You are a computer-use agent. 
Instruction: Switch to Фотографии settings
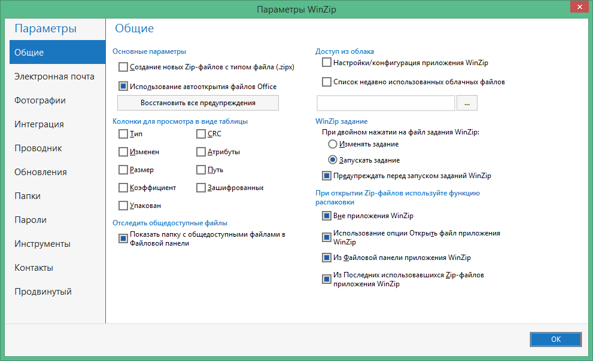click(x=57, y=100)
